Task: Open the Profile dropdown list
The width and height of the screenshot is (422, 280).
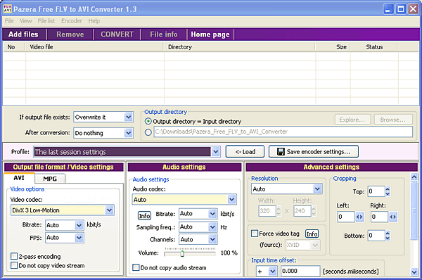Action: [216, 152]
